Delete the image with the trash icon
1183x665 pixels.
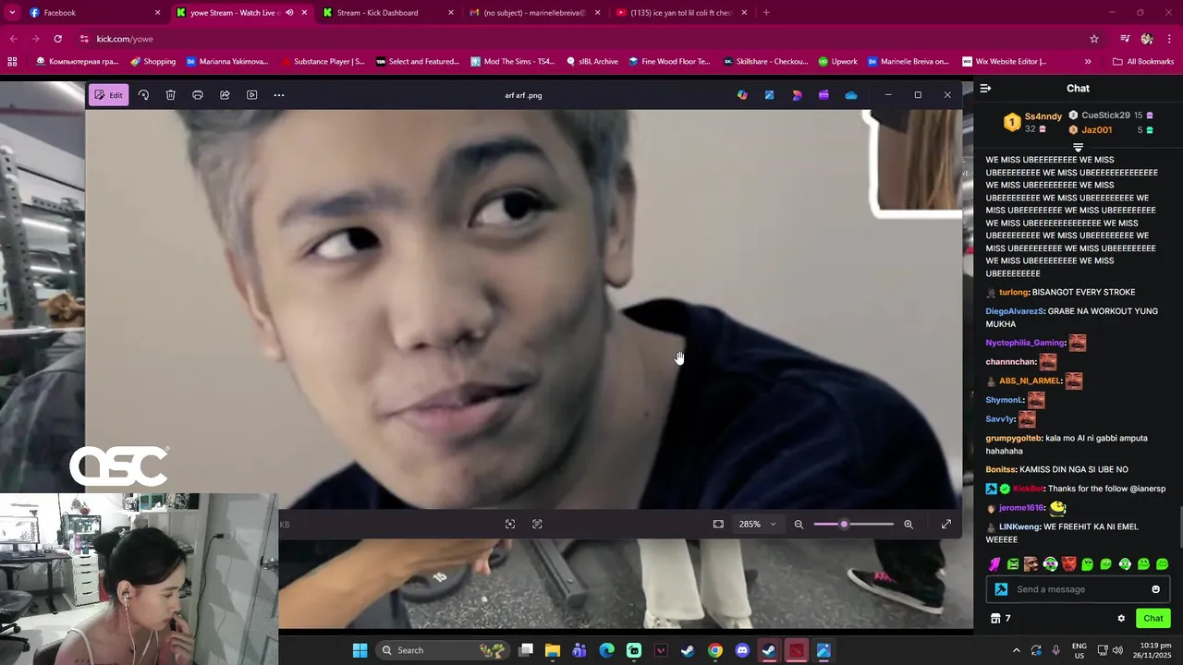[x=170, y=95]
